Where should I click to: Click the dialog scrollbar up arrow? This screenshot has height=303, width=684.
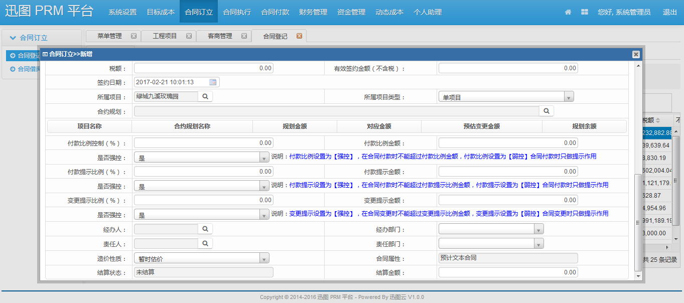pos(638,65)
